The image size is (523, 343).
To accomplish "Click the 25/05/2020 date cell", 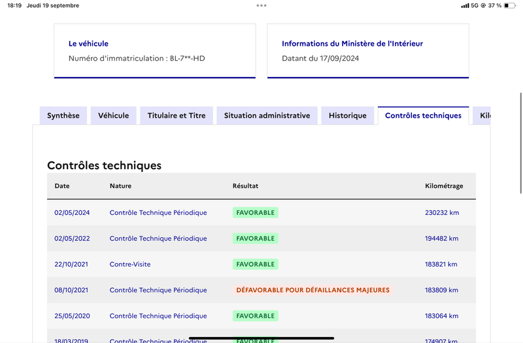I will tap(72, 316).
